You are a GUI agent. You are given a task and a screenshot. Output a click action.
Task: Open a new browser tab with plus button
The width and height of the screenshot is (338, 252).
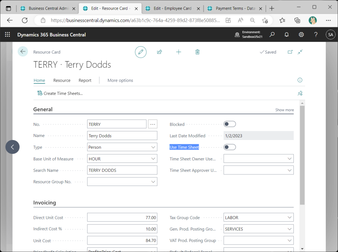point(272,8)
